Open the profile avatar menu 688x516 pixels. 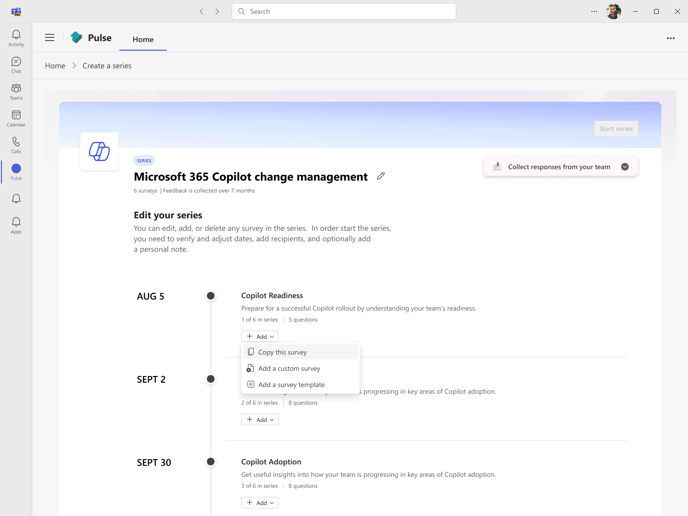614,11
